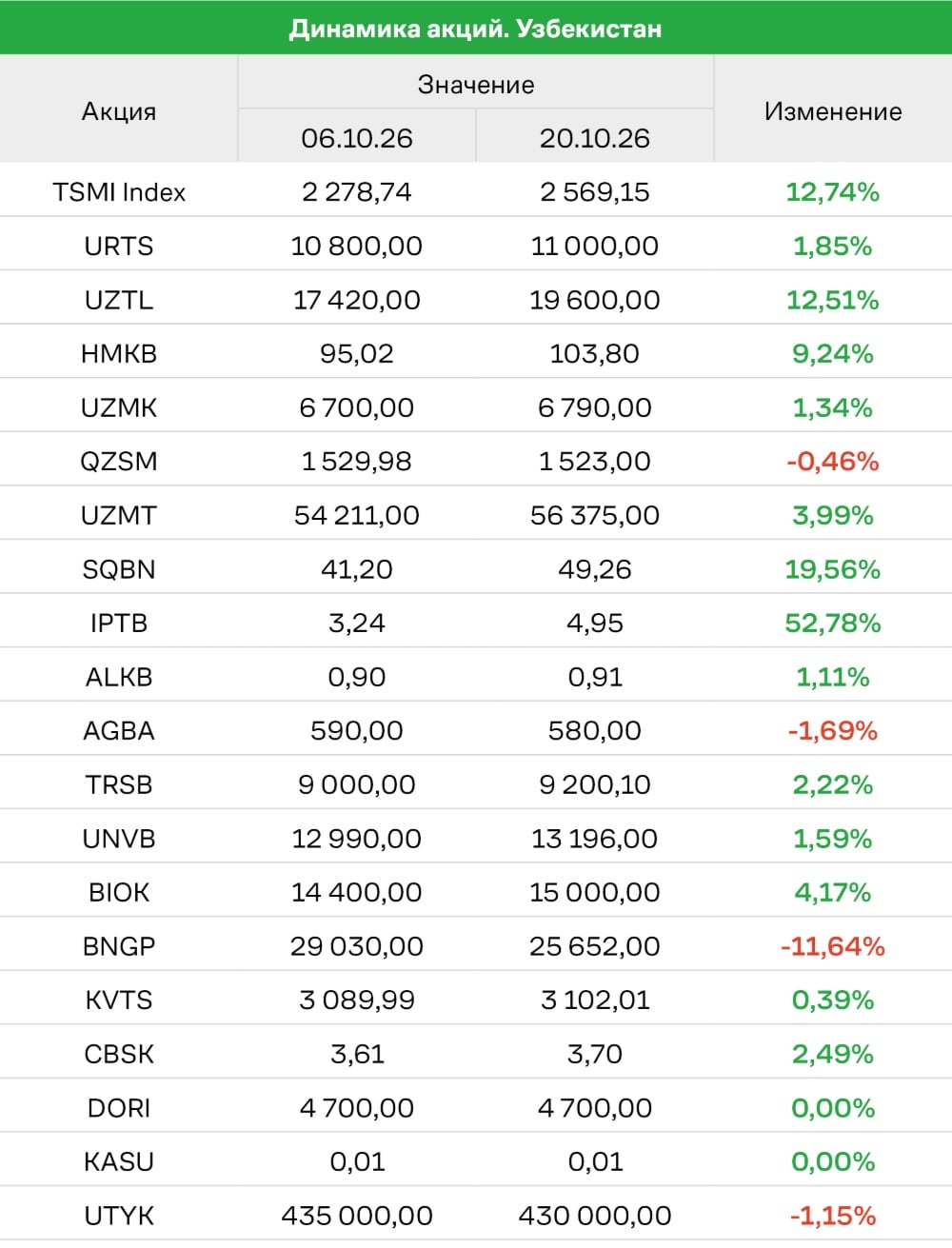952x1248 pixels.
Task: Click the 06.10.26 date column header
Action: pyautogui.click(x=357, y=138)
